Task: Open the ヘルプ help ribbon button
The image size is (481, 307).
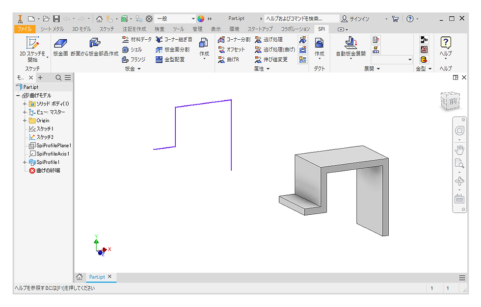Action: click(446, 47)
